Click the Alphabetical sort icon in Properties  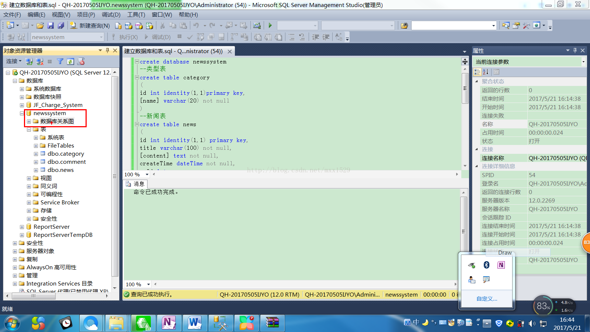point(486,72)
